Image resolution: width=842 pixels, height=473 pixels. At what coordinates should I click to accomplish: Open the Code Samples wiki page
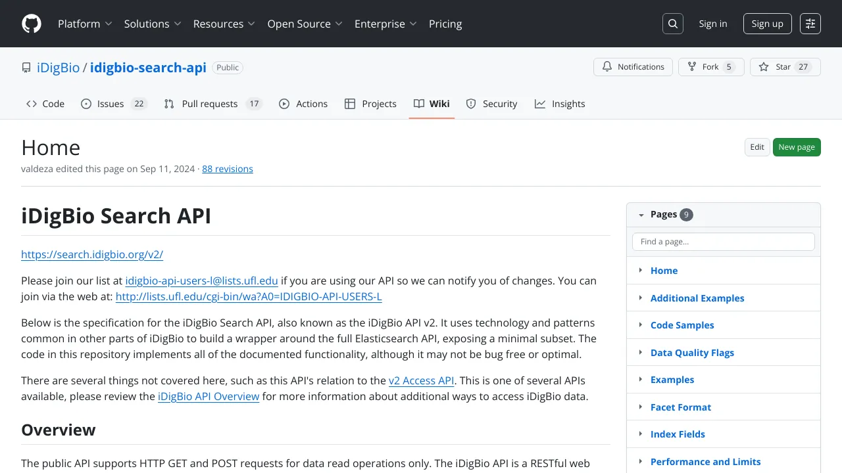point(682,325)
